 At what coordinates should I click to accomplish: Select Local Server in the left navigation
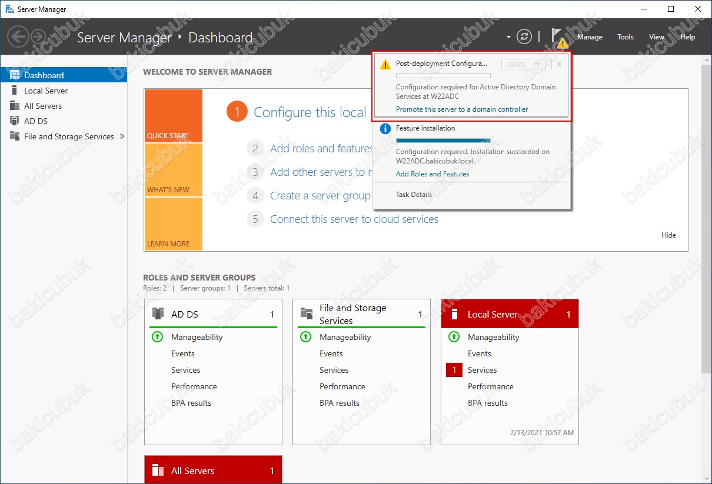[64, 91]
